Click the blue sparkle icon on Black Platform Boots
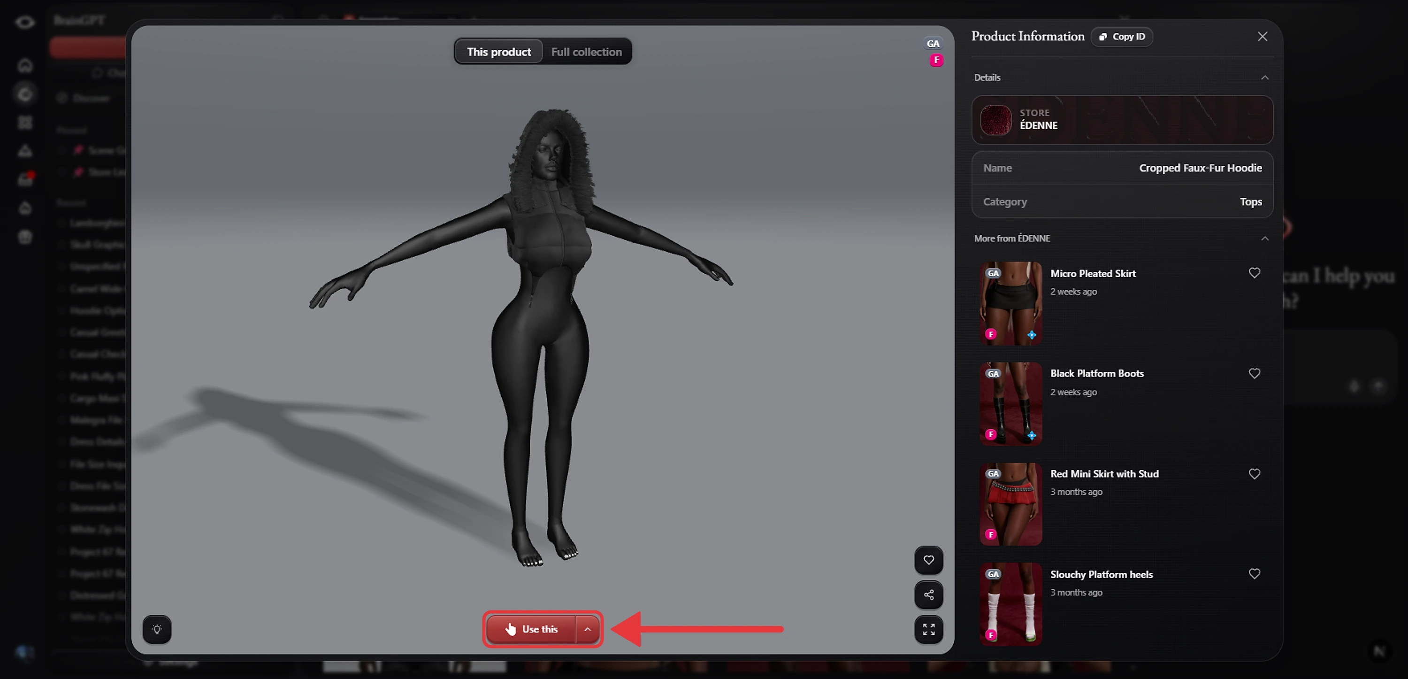Viewport: 1408px width, 679px height. pos(1032,436)
